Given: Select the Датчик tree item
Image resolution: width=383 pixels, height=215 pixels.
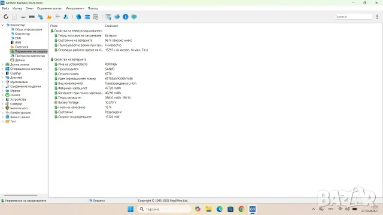Looking at the screenshot, I should tap(20, 60).
